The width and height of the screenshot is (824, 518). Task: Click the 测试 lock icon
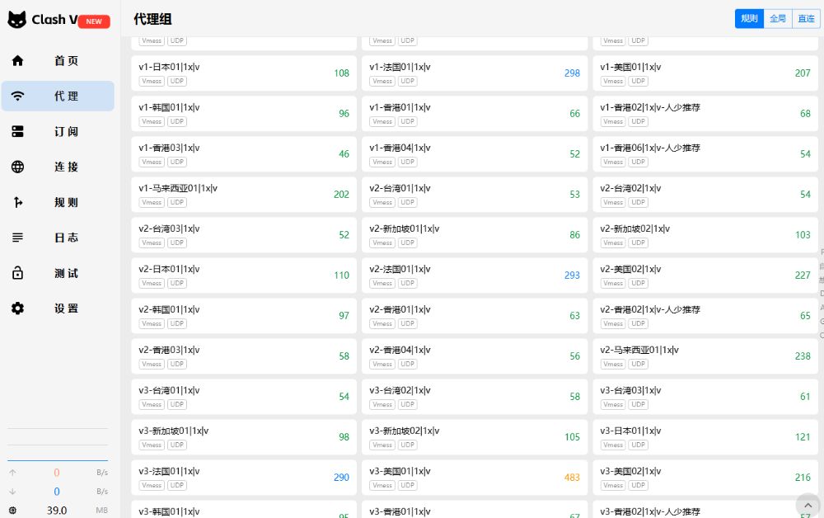pos(17,273)
